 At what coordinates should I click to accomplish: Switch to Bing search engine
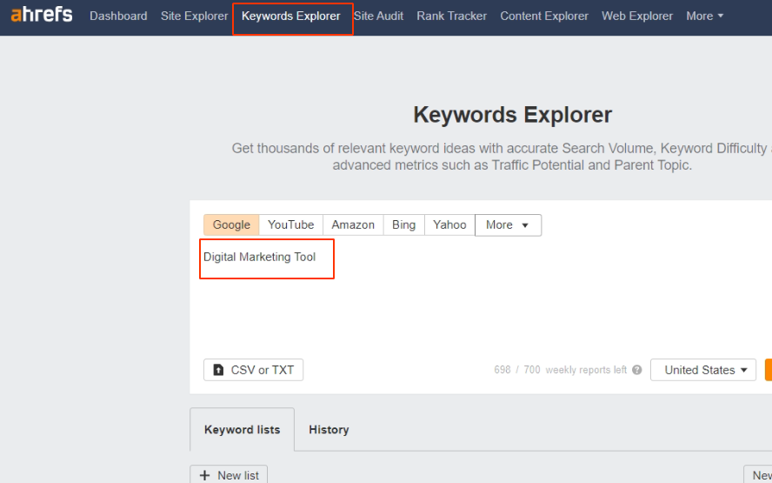click(403, 225)
